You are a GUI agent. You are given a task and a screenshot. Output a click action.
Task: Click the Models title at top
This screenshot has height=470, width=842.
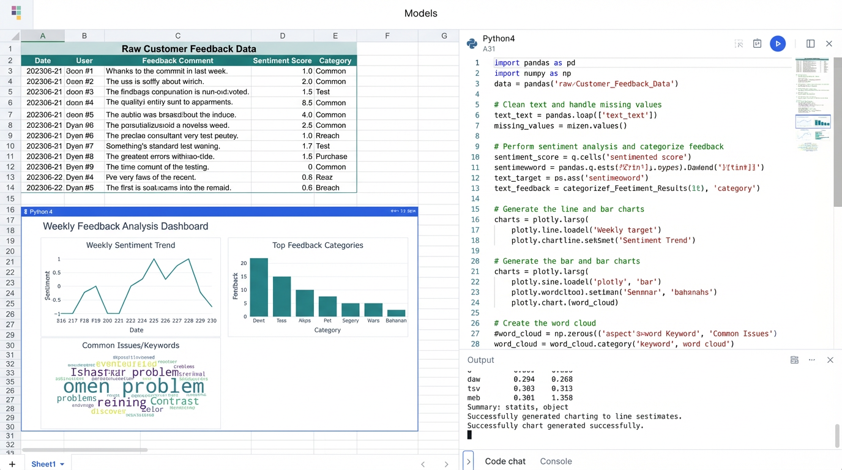click(421, 13)
